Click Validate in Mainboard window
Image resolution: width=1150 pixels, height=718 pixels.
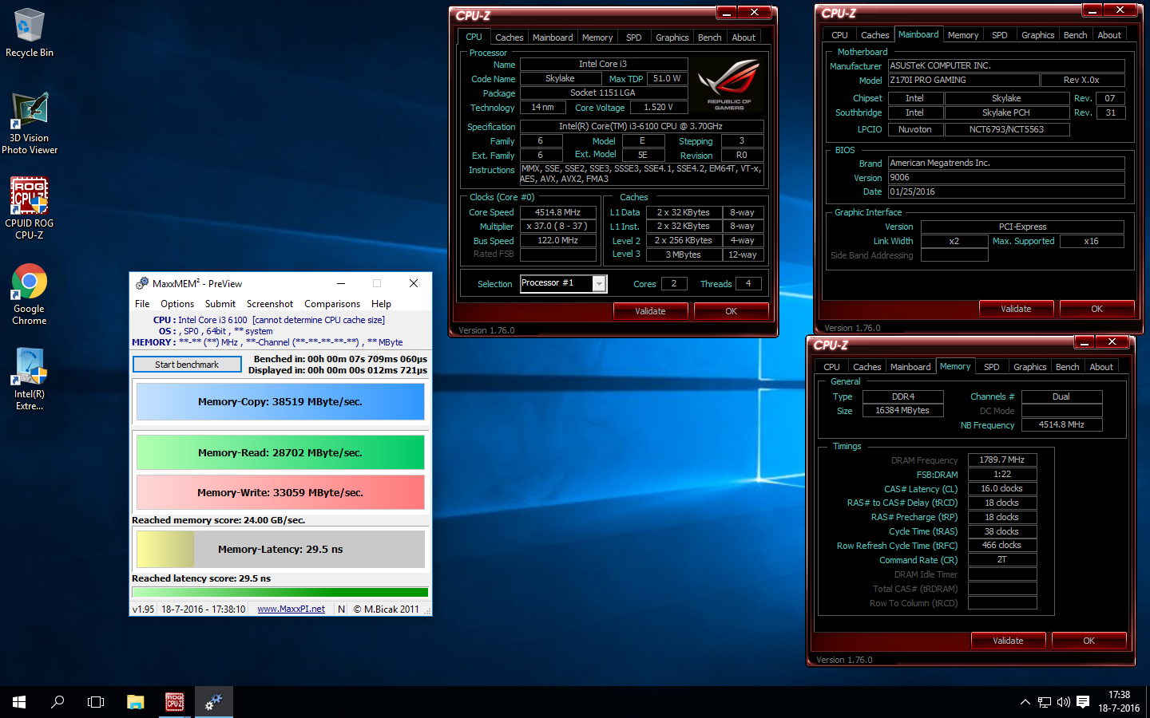pyautogui.click(x=1016, y=309)
